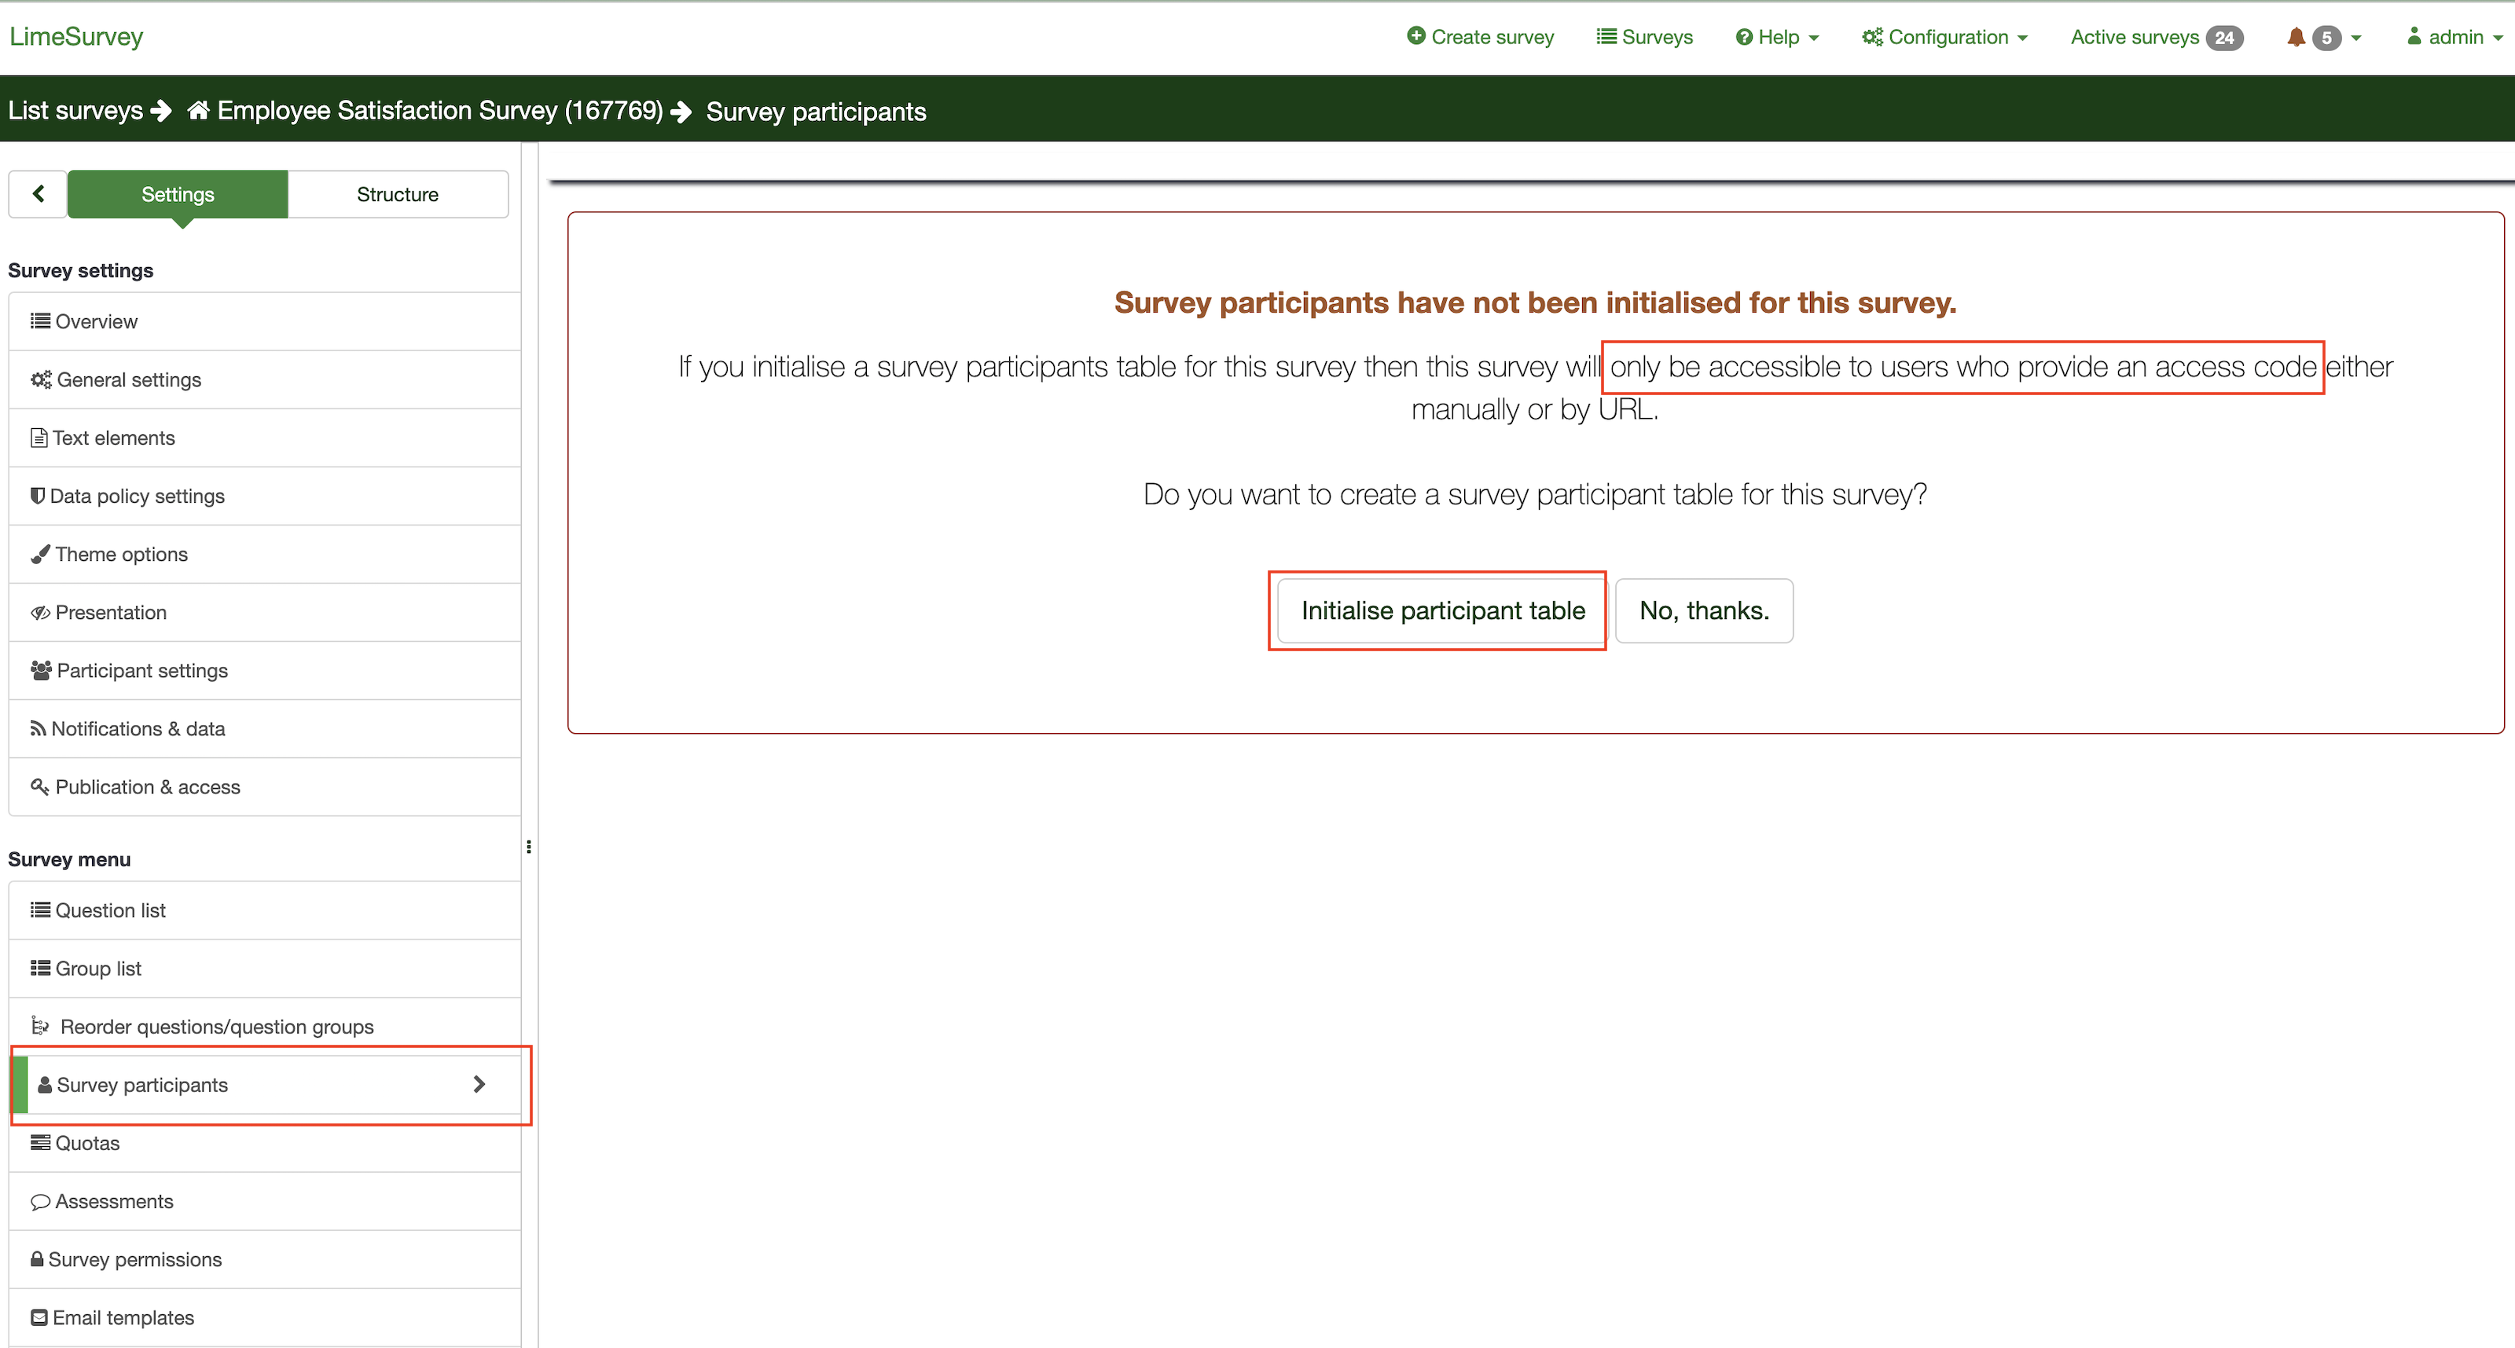Click the Surveys list icon in navbar
Screen dimensions: 2515x1348
coord(1606,37)
